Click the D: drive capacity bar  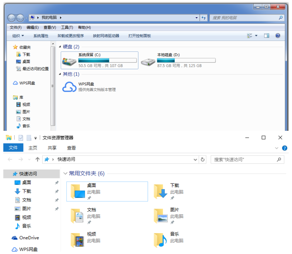tap(186, 60)
